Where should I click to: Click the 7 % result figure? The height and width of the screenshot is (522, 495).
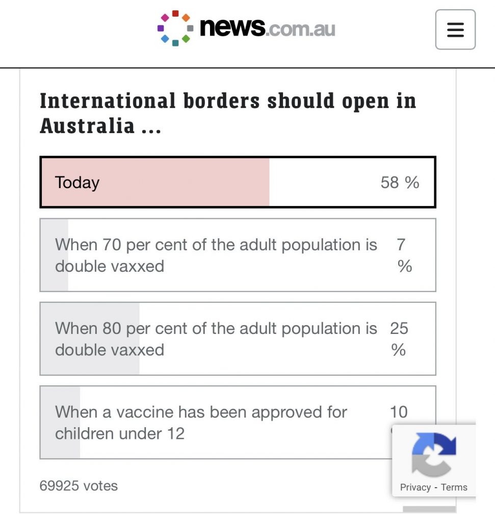(x=404, y=255)
